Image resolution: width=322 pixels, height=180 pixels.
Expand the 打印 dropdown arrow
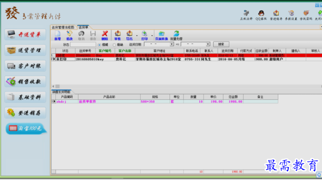pos(152,36)
